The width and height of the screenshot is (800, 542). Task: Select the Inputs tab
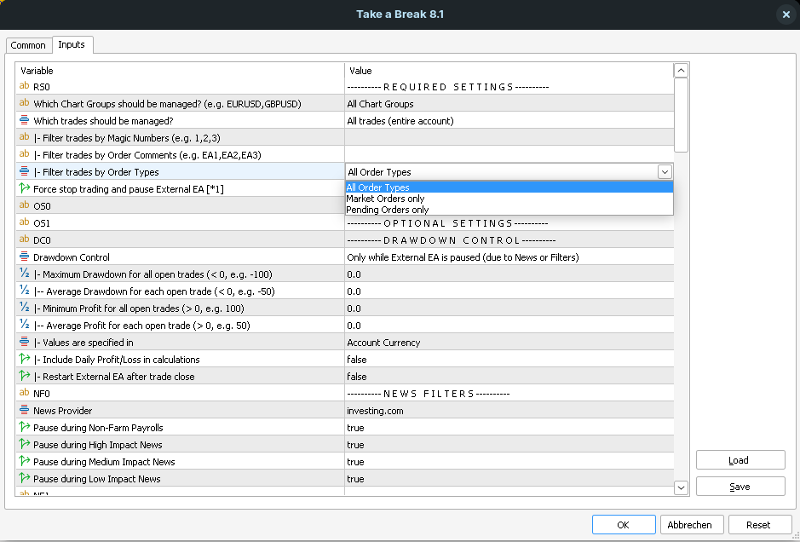[x=72, y=44]
